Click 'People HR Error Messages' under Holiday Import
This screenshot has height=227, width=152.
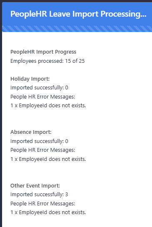[x=43, y=97]
